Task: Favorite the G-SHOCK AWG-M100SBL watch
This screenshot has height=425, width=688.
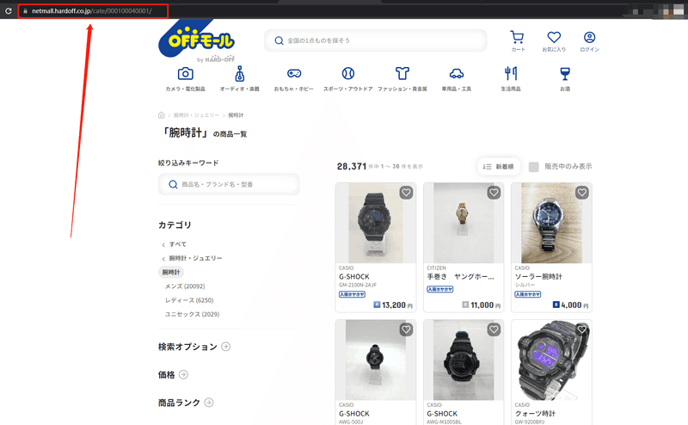Action: (494, 330)
